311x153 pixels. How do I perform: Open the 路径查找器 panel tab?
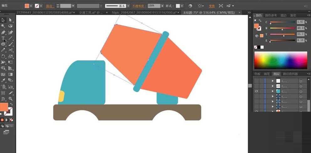(290, 74)
